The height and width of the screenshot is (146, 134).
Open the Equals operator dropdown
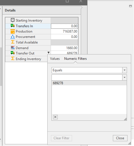[124, 70]
